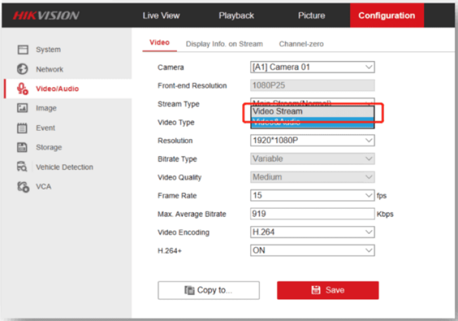This screenshot has height=321, width=458.
Task: Click the Vehicle Detection icon
Action: 23,167
